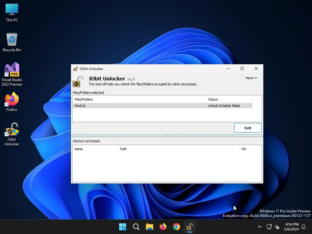The height and width of the screenshot is (234, 312).
Task: Click the Name column header
Action: coord(95,149)
